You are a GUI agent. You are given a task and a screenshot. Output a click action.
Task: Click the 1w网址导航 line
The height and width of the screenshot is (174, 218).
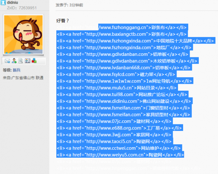point(124,81)
